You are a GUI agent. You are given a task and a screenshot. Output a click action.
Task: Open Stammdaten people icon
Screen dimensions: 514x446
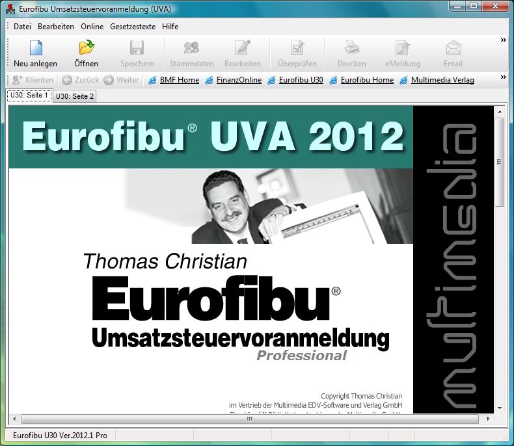pyautogui.click(x=191, y=48)
